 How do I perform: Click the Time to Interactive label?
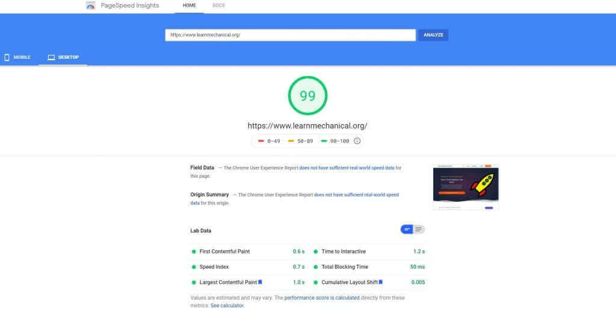click(x=343, y=252)
